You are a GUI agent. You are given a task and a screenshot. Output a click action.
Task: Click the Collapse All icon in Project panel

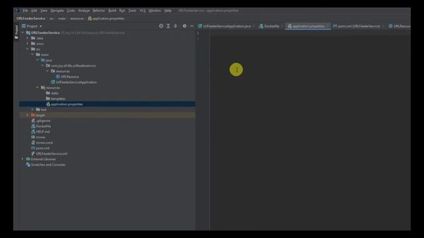coord(176,26)
